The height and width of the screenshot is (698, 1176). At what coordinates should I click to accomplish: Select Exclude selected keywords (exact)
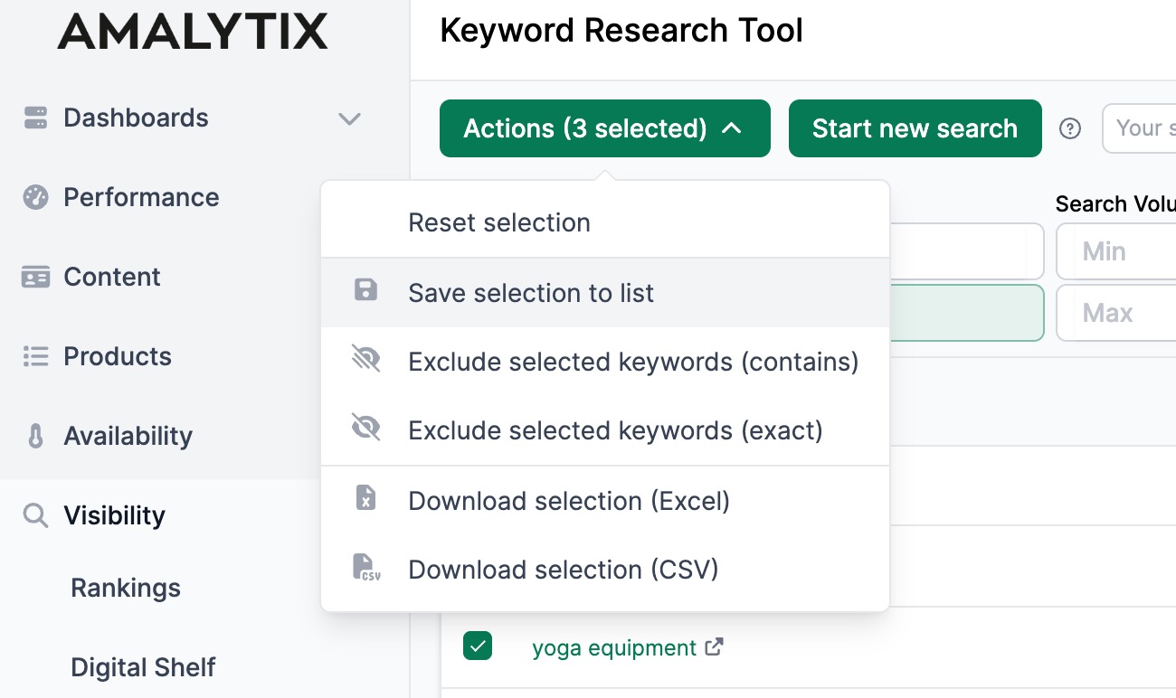click(x=615, y=430)
